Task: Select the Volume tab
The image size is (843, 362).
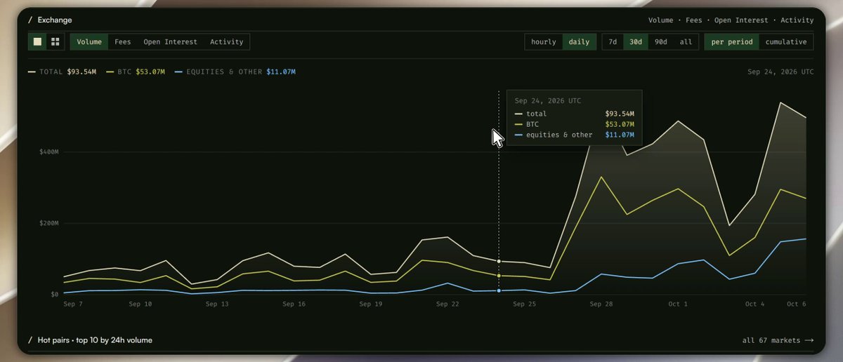Action: (x=89, y=42)
